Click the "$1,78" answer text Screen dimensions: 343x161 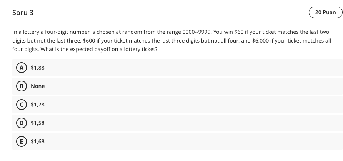(x=38, y=105)
